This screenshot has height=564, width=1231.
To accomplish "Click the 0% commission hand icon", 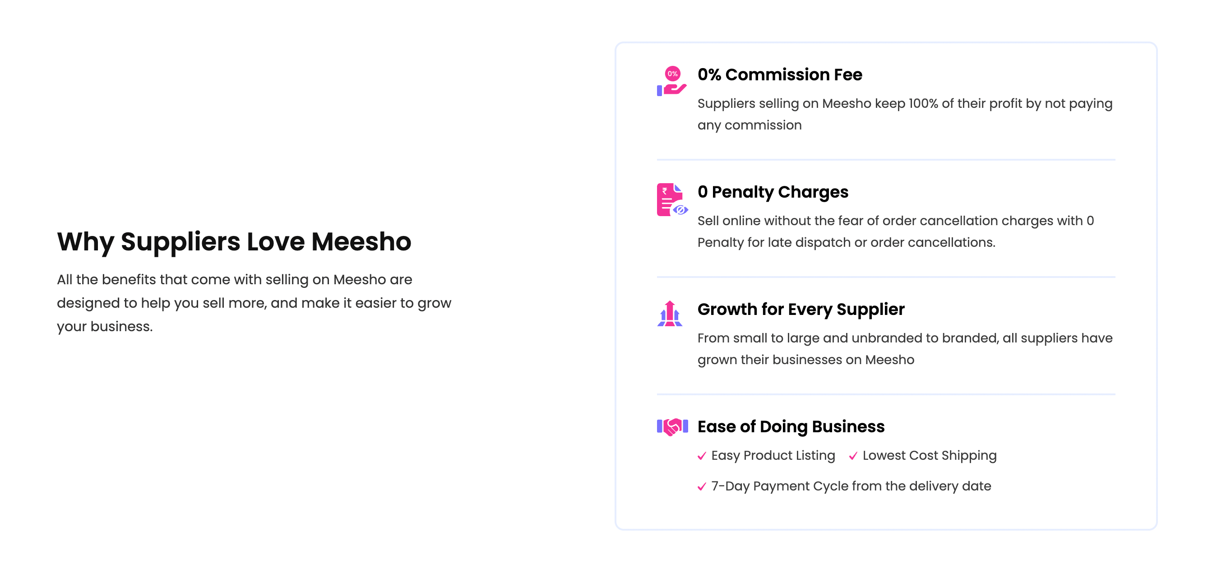I will 672,81.
